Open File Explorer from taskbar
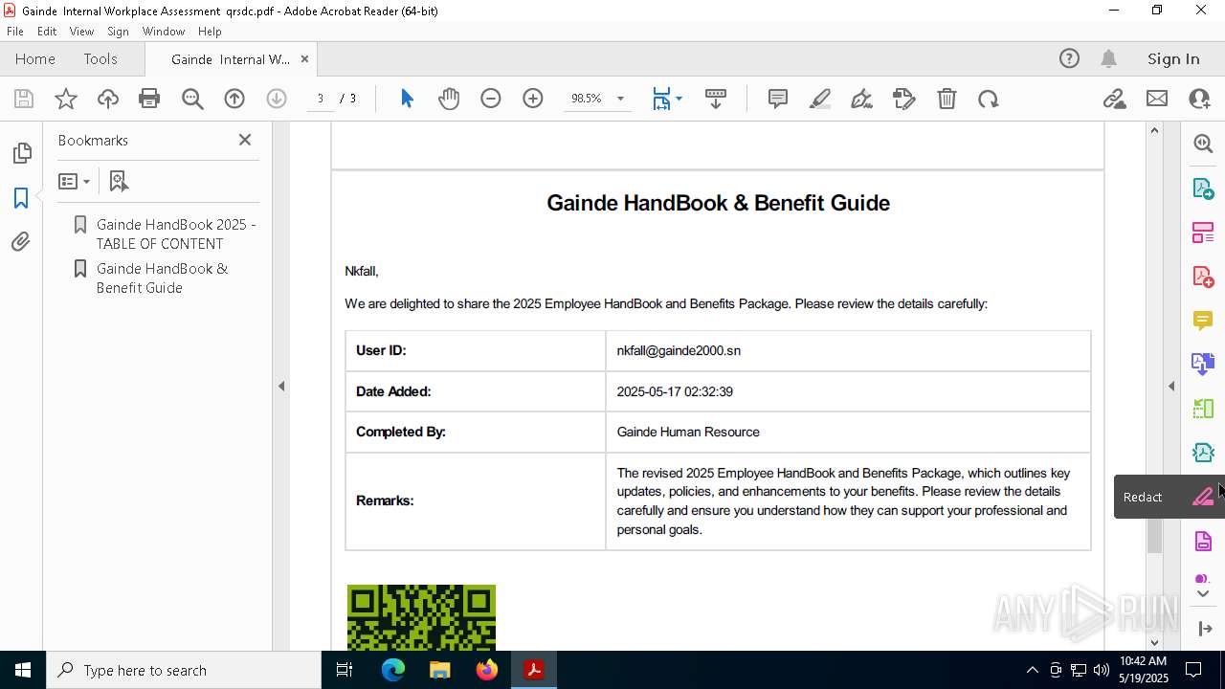This screenshot has height=689, width=1225. click(x=439, y=670)
